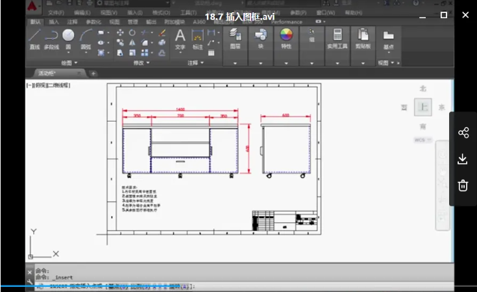Screen dimensions: 477x292
Task: Expand the 视图 panel title dropdown at the ribbon's right end
Action: click(x=386, y=63)
